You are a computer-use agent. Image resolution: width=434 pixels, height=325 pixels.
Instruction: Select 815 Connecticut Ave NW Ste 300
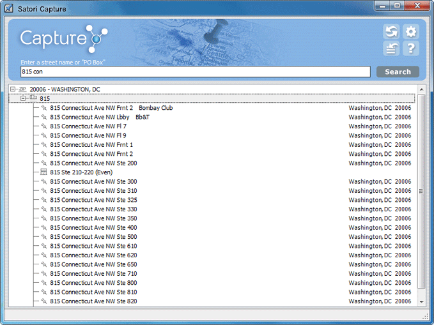click(x=93, y=181)
